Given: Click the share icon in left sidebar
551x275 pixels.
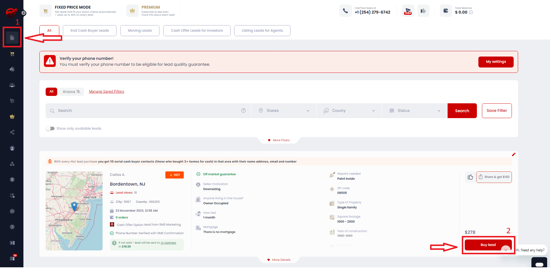Looking at the screenshot, I should [x=12, y=132].
